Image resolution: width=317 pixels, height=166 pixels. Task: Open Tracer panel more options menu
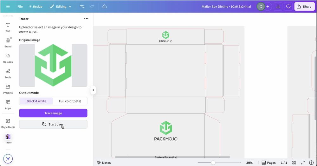(86, 19)
